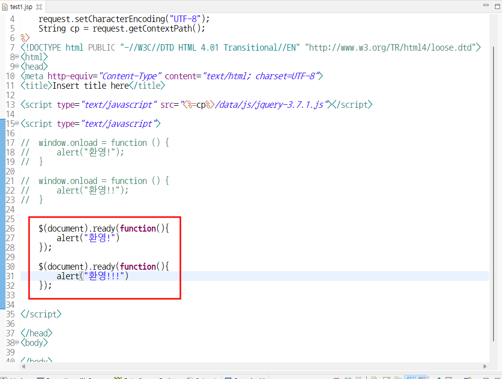Click the closing }); on line 32
The height and width of the screenshot is (379, 502).
[45, 285]
